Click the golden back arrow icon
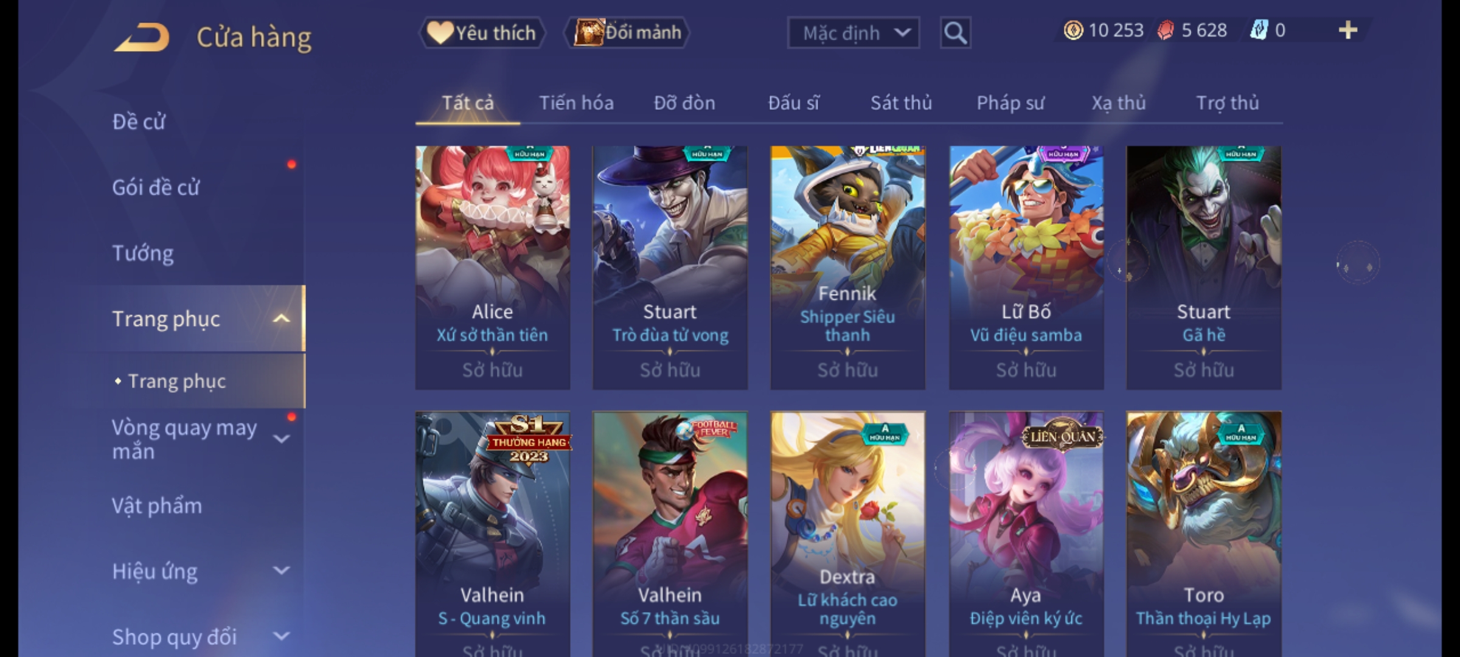The height and width of the screenshot is (657, 1460). [x=141, y=37]
